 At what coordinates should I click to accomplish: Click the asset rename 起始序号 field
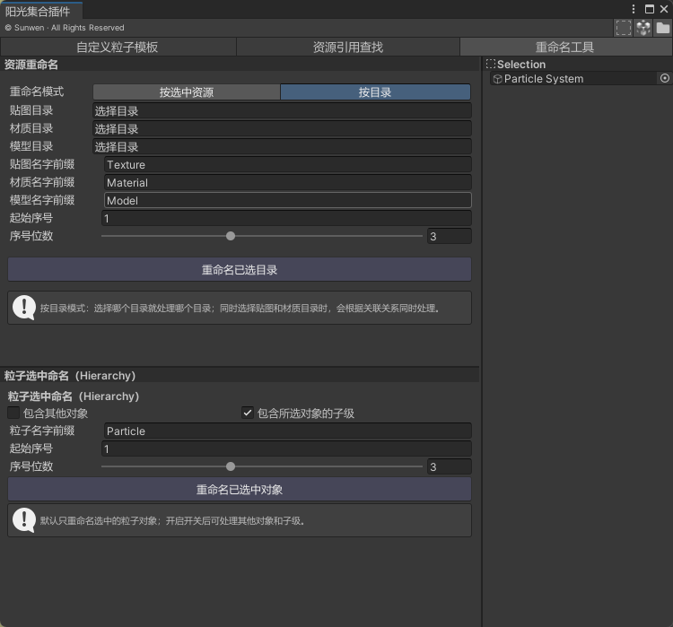tap(286, 219)
